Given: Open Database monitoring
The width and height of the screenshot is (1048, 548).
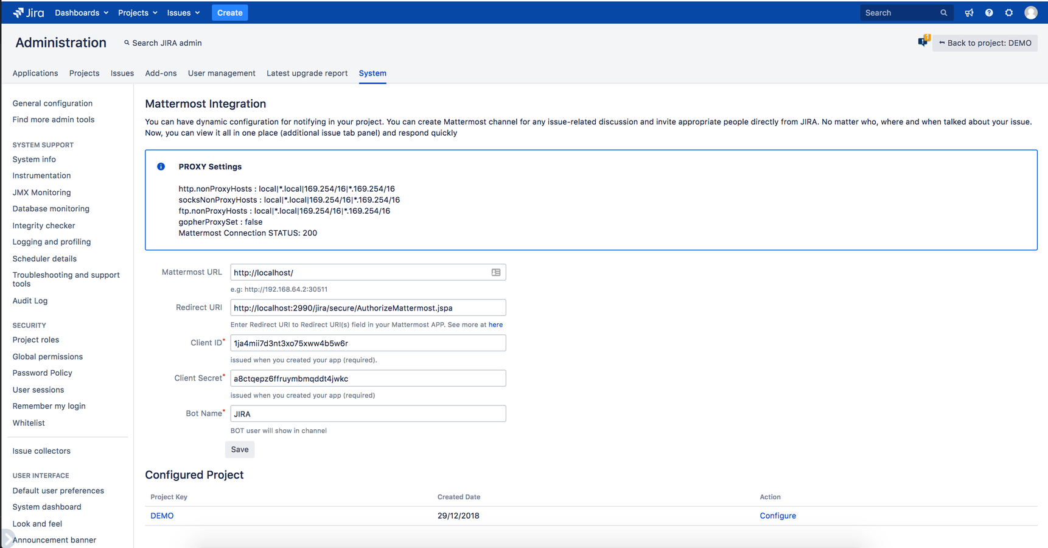Looking at the screenshot, I should (51, 209).
